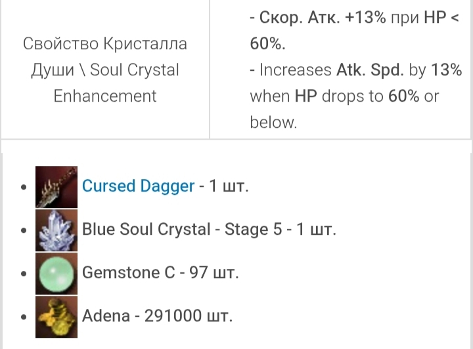Screen dimensions: 473x349
Task: Click the green Gemstone C icon
Action: [x=56, y=273]
